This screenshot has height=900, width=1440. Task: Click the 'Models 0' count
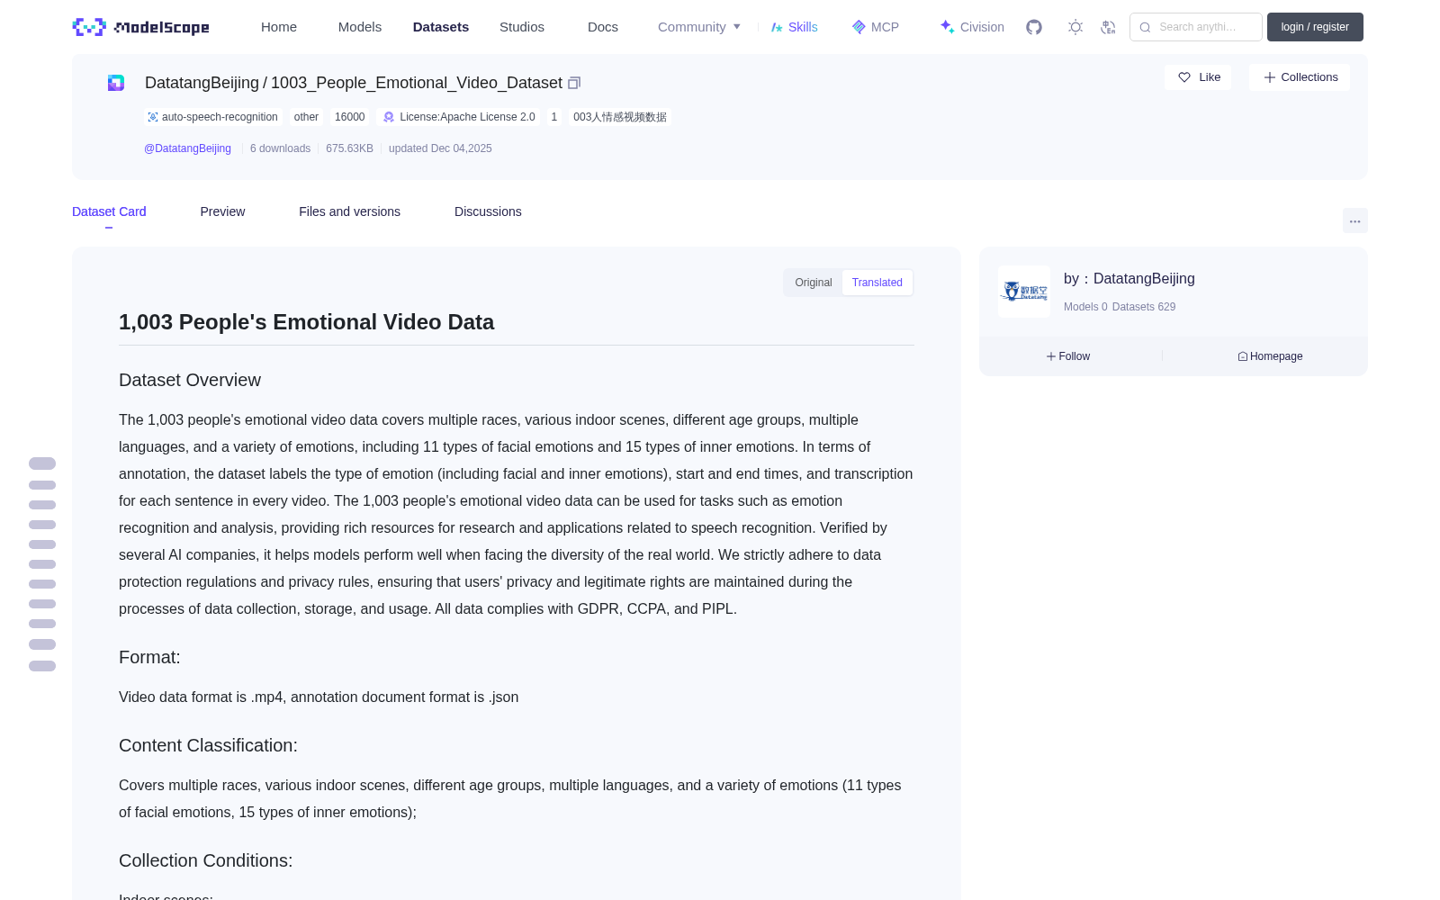tap(1085, 307)
